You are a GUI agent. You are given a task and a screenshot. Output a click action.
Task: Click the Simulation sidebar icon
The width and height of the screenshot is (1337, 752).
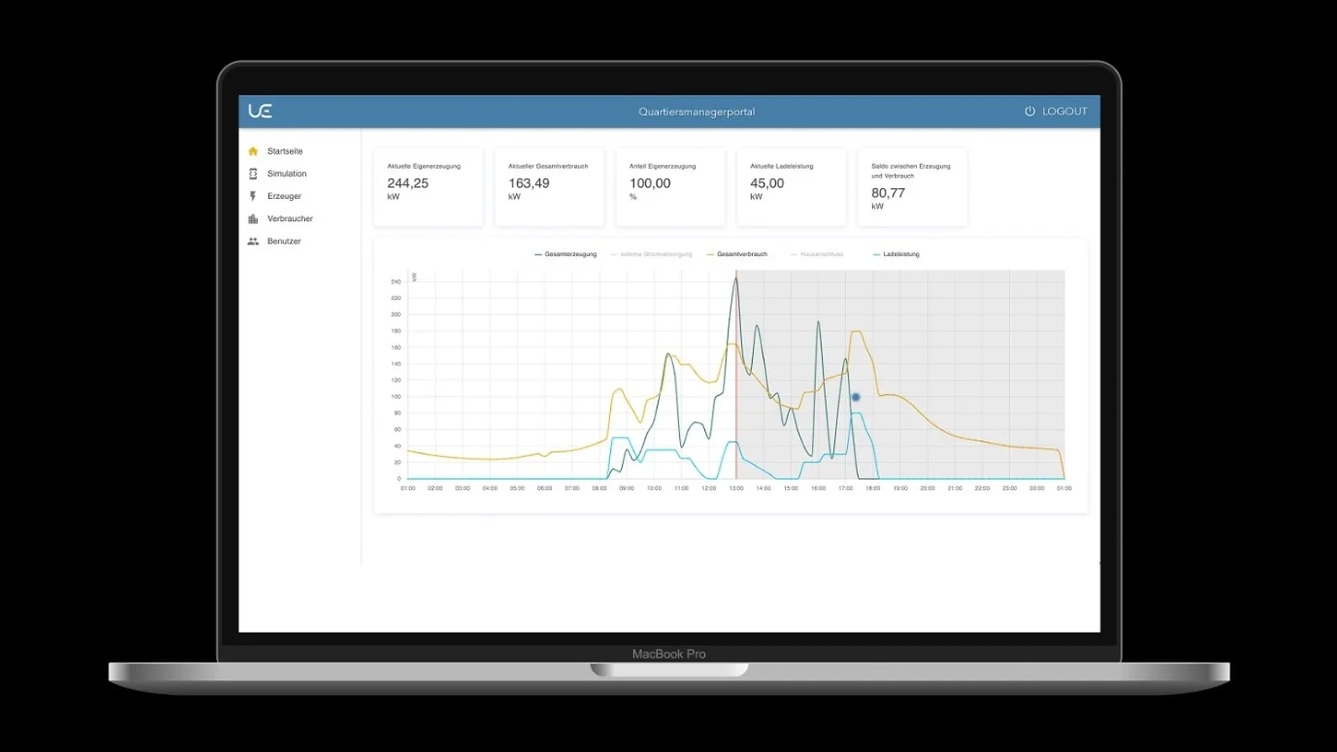[x=253, y=174]
